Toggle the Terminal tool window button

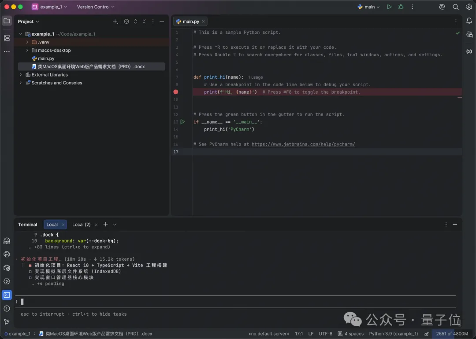pyautogui.click(x=7, y=295)
